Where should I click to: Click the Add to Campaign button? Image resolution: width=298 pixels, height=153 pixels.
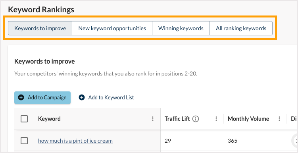42,98
